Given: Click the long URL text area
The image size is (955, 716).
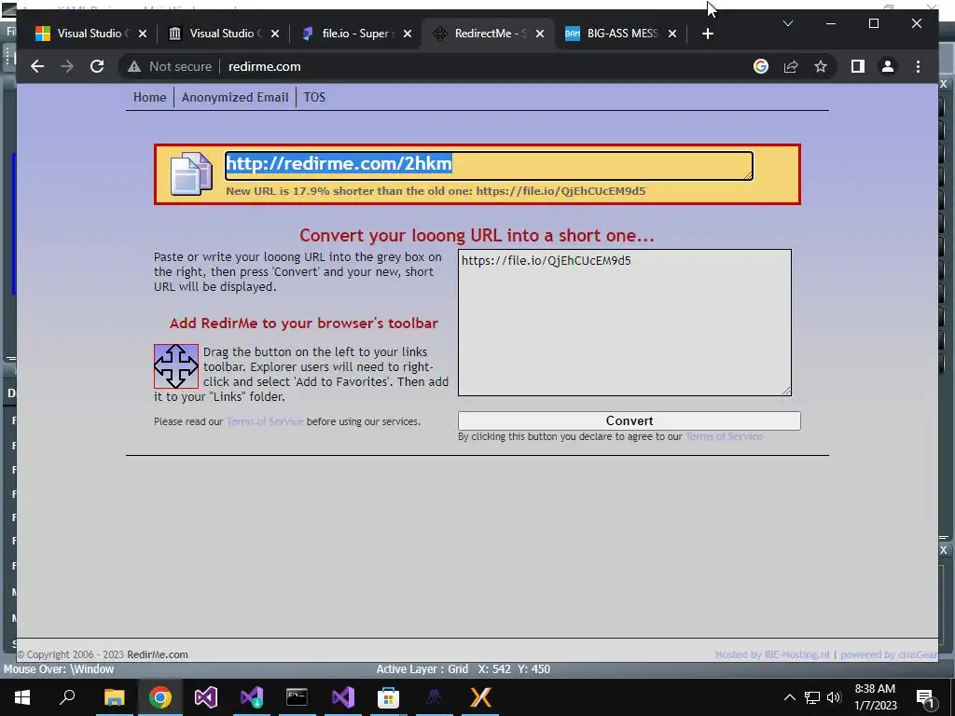Looking at the screenshot, I should point(624,322).
